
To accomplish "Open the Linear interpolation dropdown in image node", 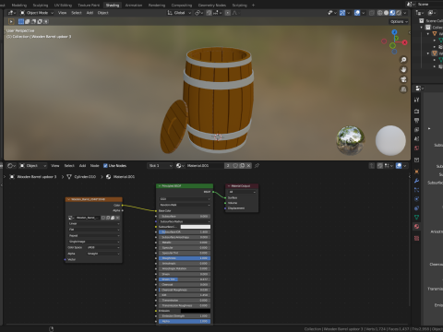I will 94,223.
